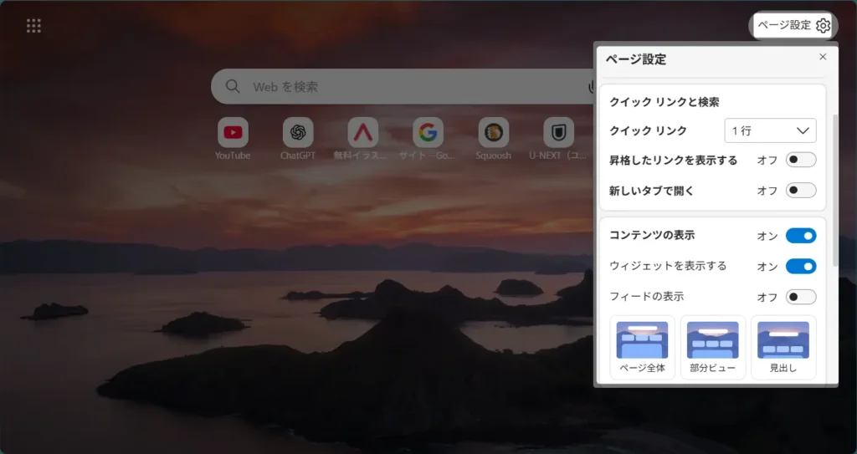Pick the 見出し layout option

783,347
